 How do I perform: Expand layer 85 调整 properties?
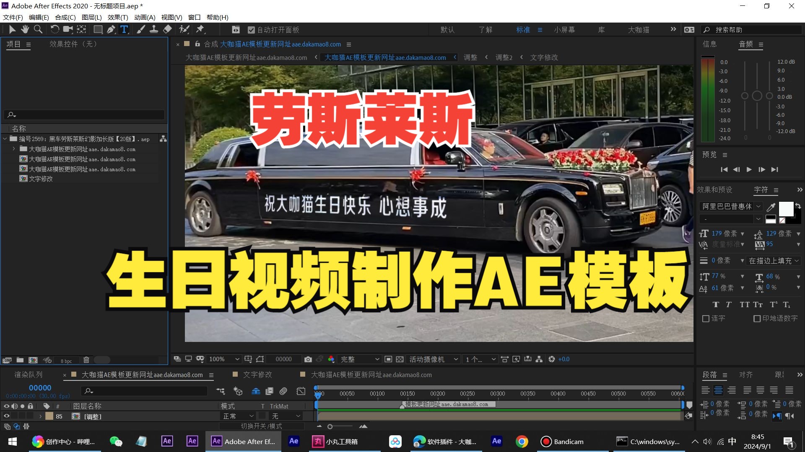pyautogui.click(x=40, y=416)
